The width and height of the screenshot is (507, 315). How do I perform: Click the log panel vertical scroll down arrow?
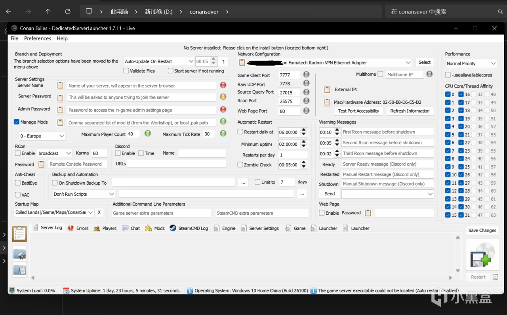click(x=458, y=271)
